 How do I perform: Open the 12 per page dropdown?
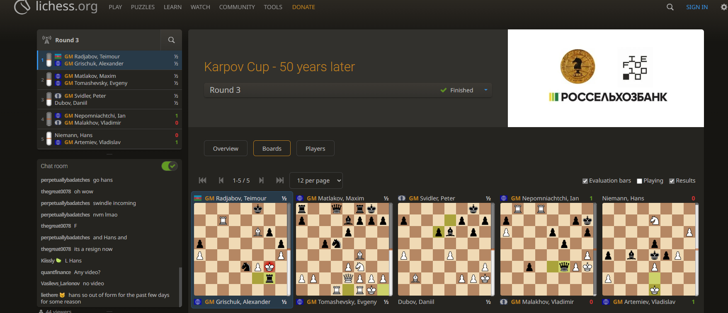point(316,181)
